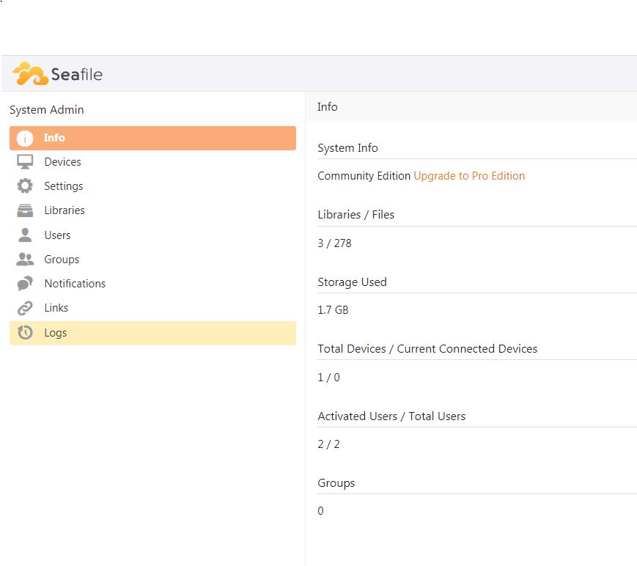Click the Libraries drawer icon
637x566 pixels.
point(25,210)
